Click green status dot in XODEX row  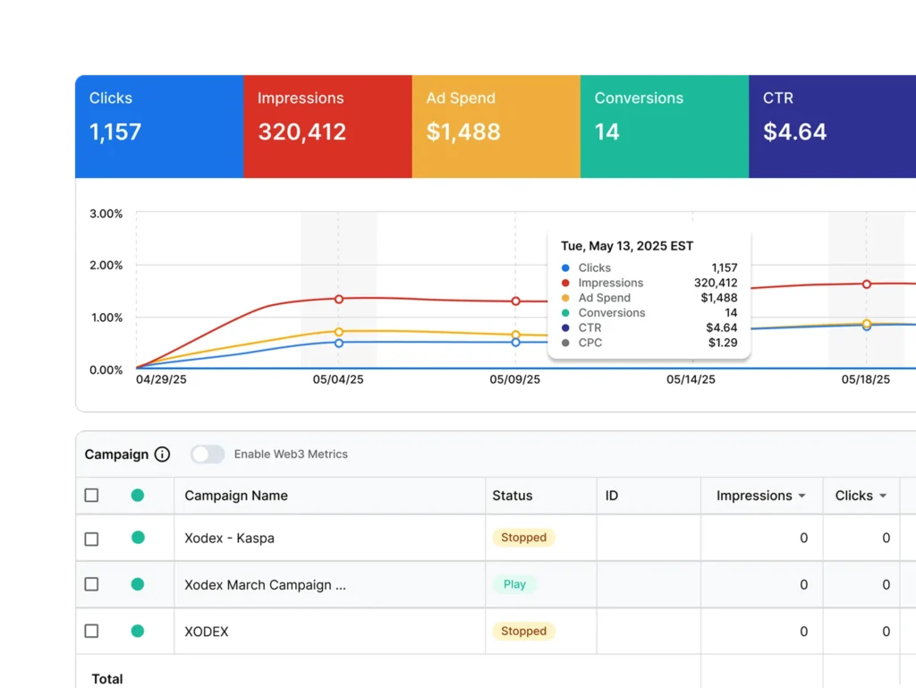138,631
